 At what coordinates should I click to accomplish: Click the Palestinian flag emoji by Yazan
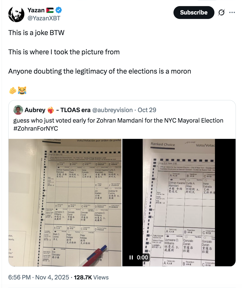(50, 10)
